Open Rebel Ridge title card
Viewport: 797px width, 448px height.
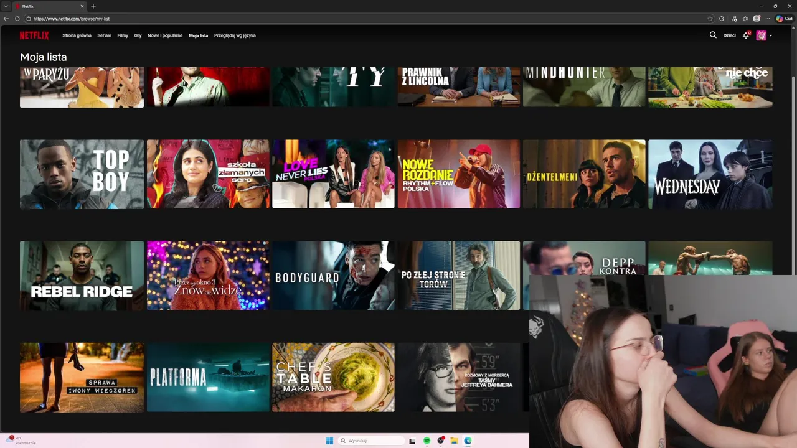coord(82,275)
